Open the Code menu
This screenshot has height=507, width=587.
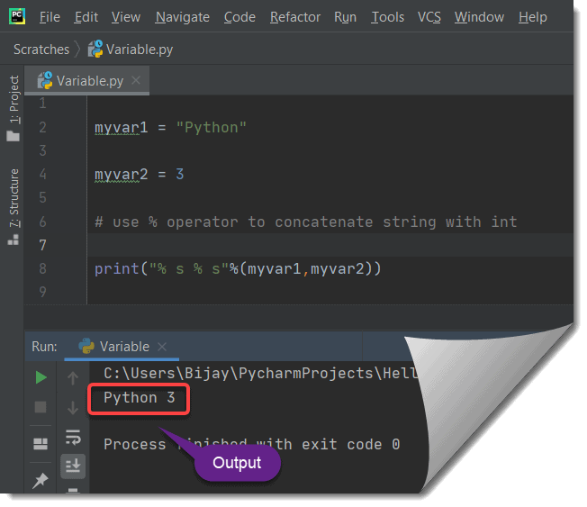point(239,17)
